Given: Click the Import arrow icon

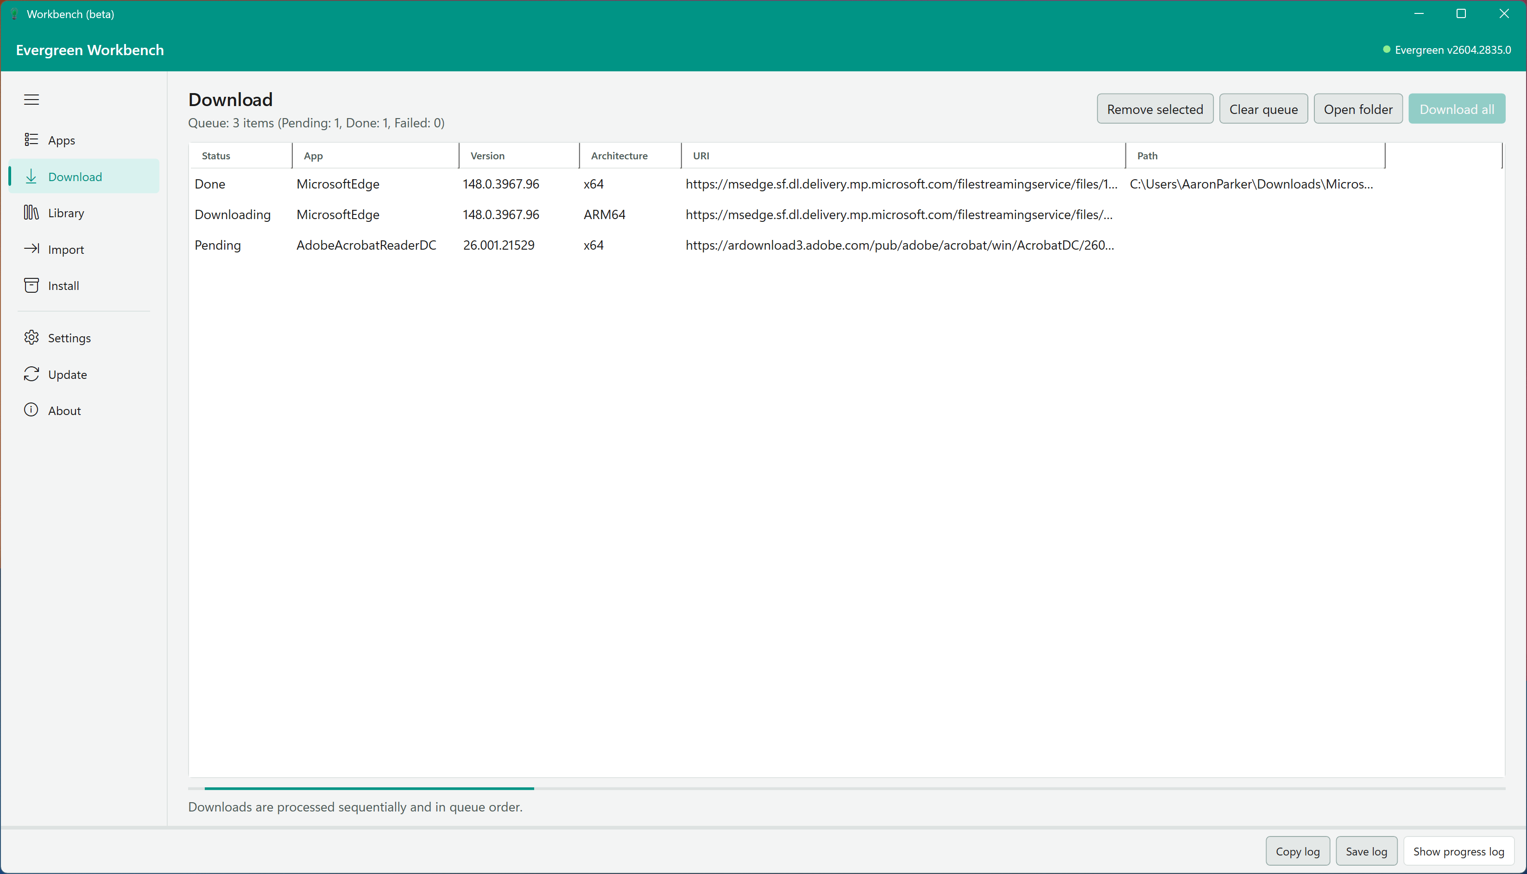Looking at the screenshot, I should click(31, 249).
